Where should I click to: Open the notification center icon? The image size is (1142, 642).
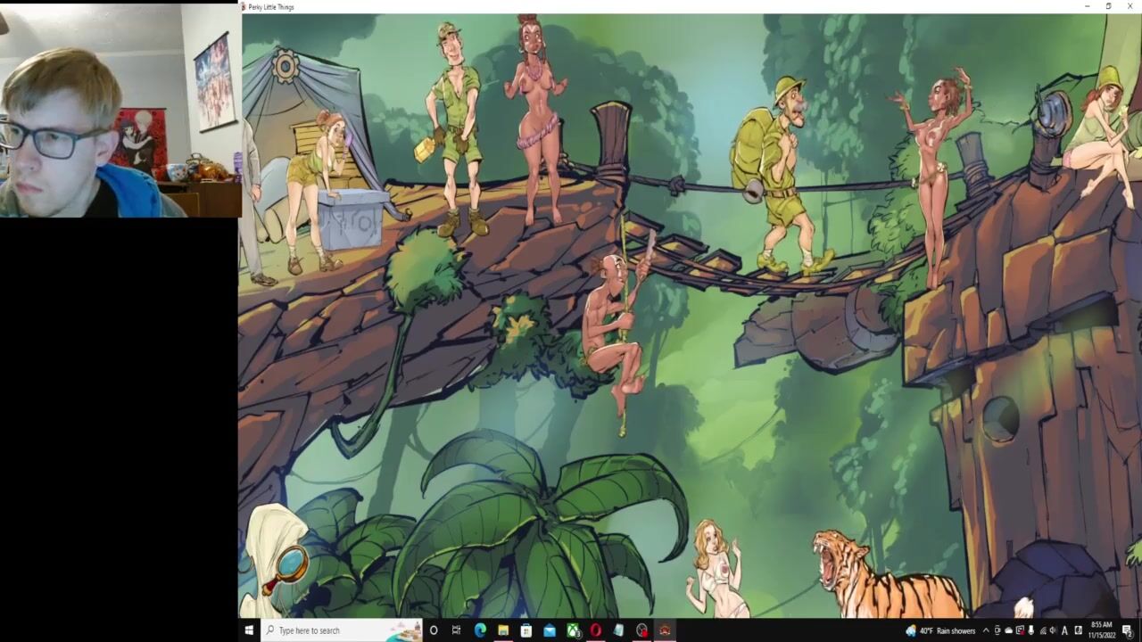(x=1127, y=630)
